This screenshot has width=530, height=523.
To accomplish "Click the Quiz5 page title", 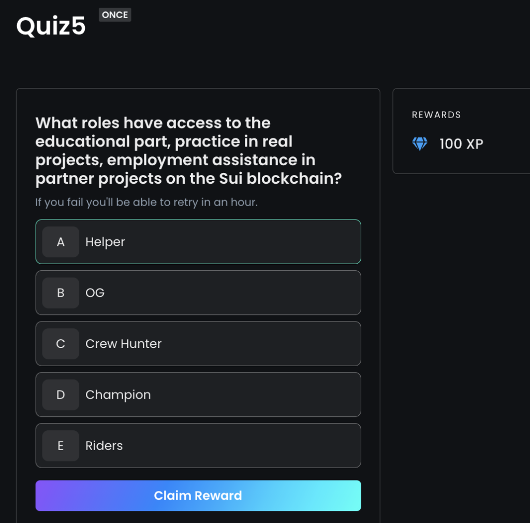I will click(x=51, y=26).
